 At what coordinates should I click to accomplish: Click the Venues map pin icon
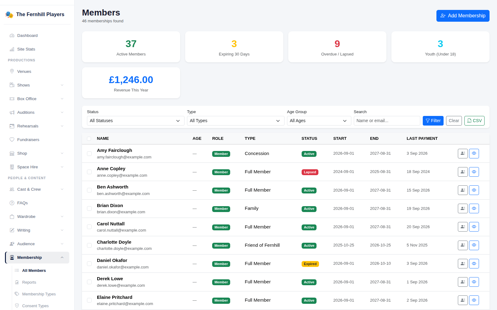click(12, 71)
